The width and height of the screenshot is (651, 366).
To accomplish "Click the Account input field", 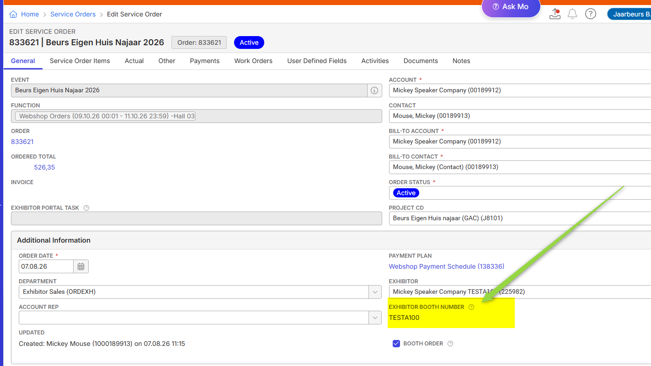I will tap(520, 90).
